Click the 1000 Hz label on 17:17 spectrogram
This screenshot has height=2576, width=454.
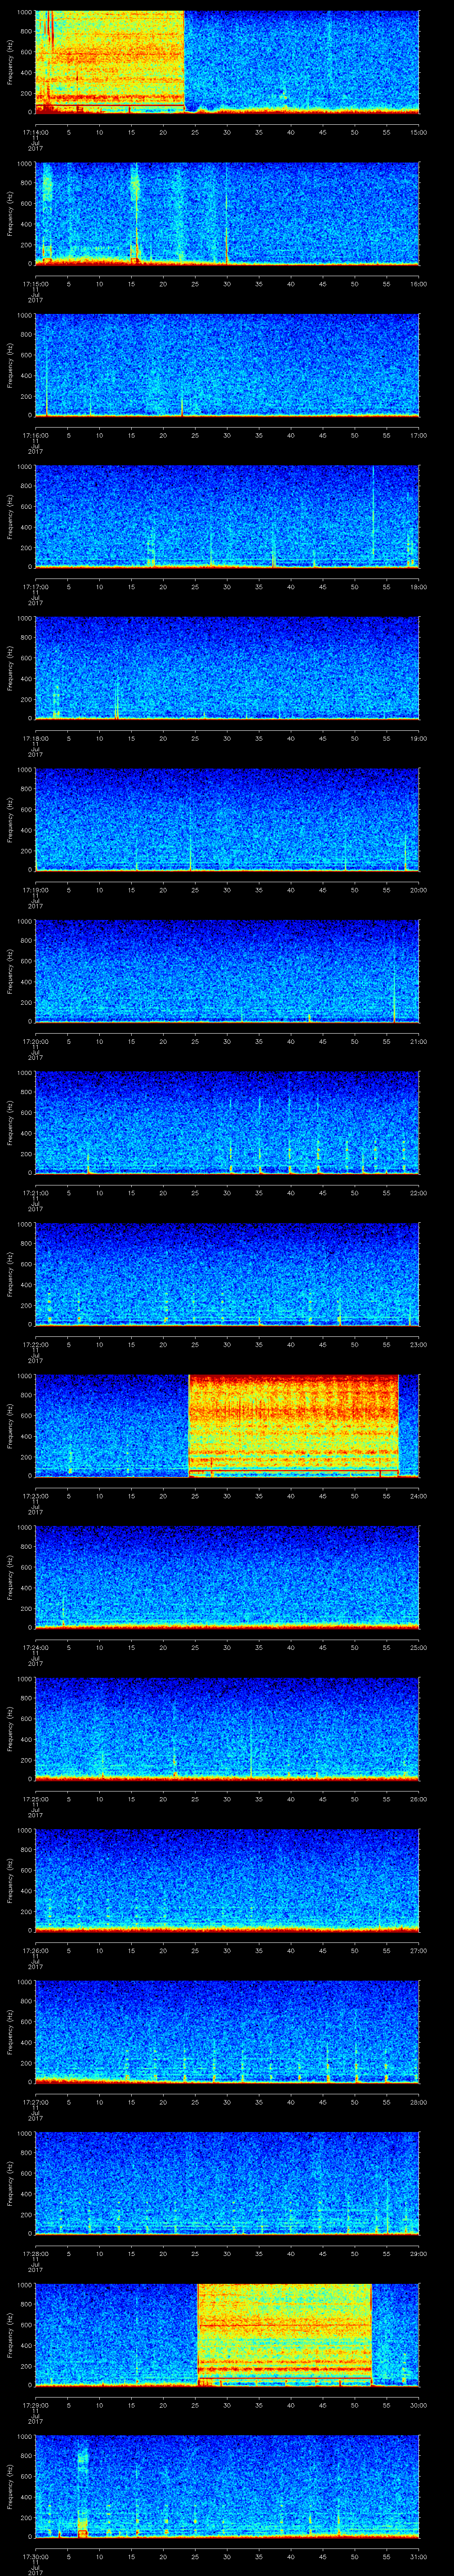click(24, 467)
